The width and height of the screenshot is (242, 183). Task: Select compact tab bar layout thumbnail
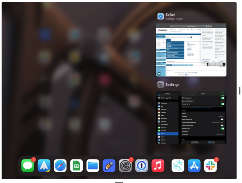click(211, 143)
